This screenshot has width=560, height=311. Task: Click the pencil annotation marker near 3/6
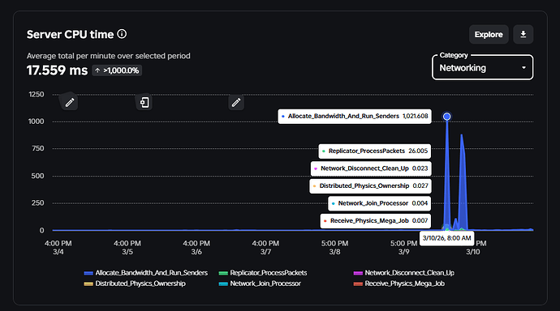click(236, 103)
